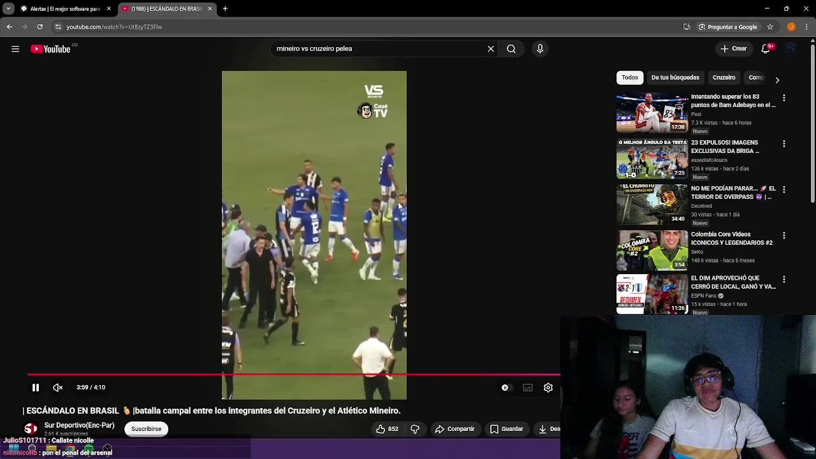The image size is (816, 459).
Task: Open 'Intentando superar los 83' title
Action: 733,101
